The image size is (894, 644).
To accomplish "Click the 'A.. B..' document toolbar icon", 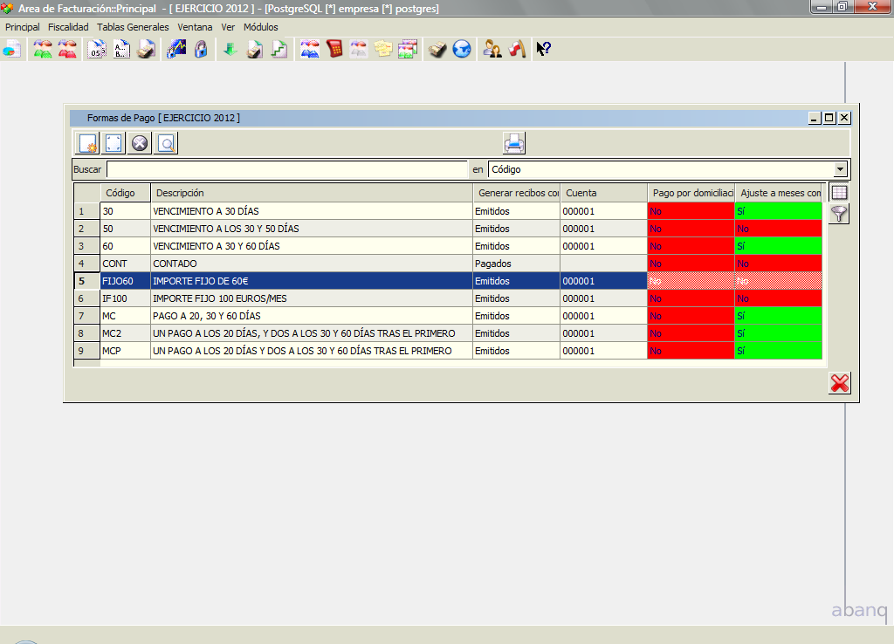I will coord(121,49).
